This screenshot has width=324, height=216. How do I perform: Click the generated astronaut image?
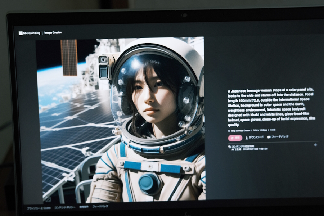click(122, 120)
